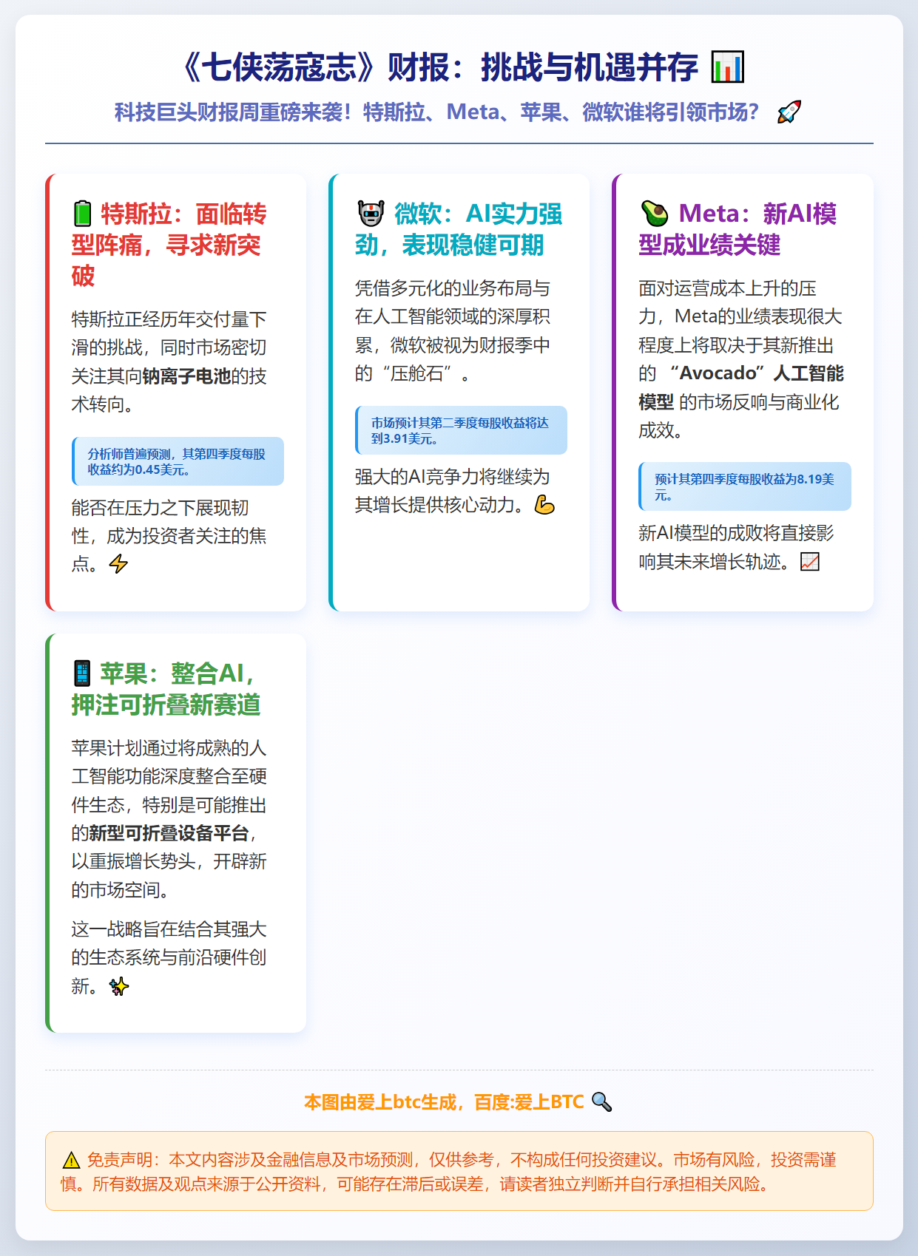Viewport: 918px width, 1256px height.
Task: Click the Microsoft forecast box 每股收益将达到3.91美元
Action: [x=461, y=430]
